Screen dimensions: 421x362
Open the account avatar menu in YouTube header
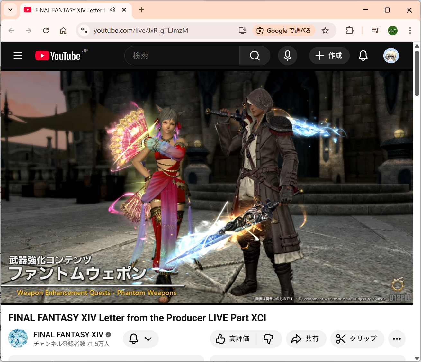click(x=391, y=56)
